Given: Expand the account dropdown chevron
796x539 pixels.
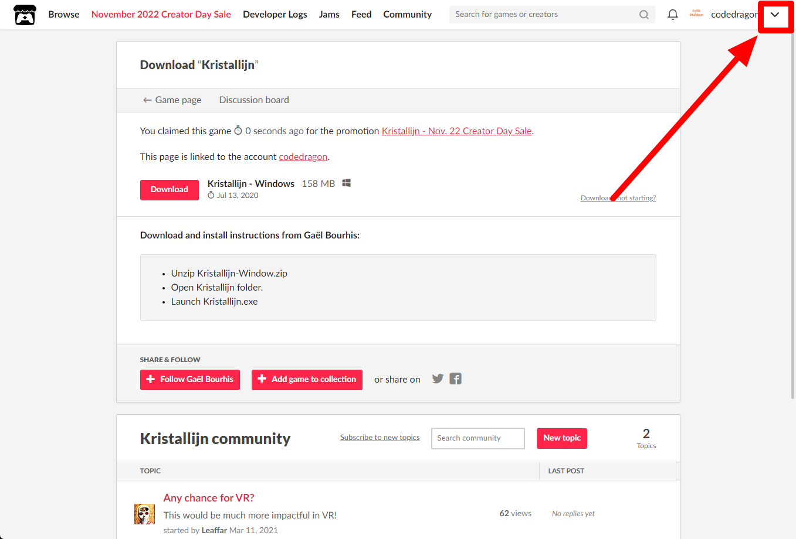Looking at the screenshot, I should pyautogui.click(x=775, y=15).
